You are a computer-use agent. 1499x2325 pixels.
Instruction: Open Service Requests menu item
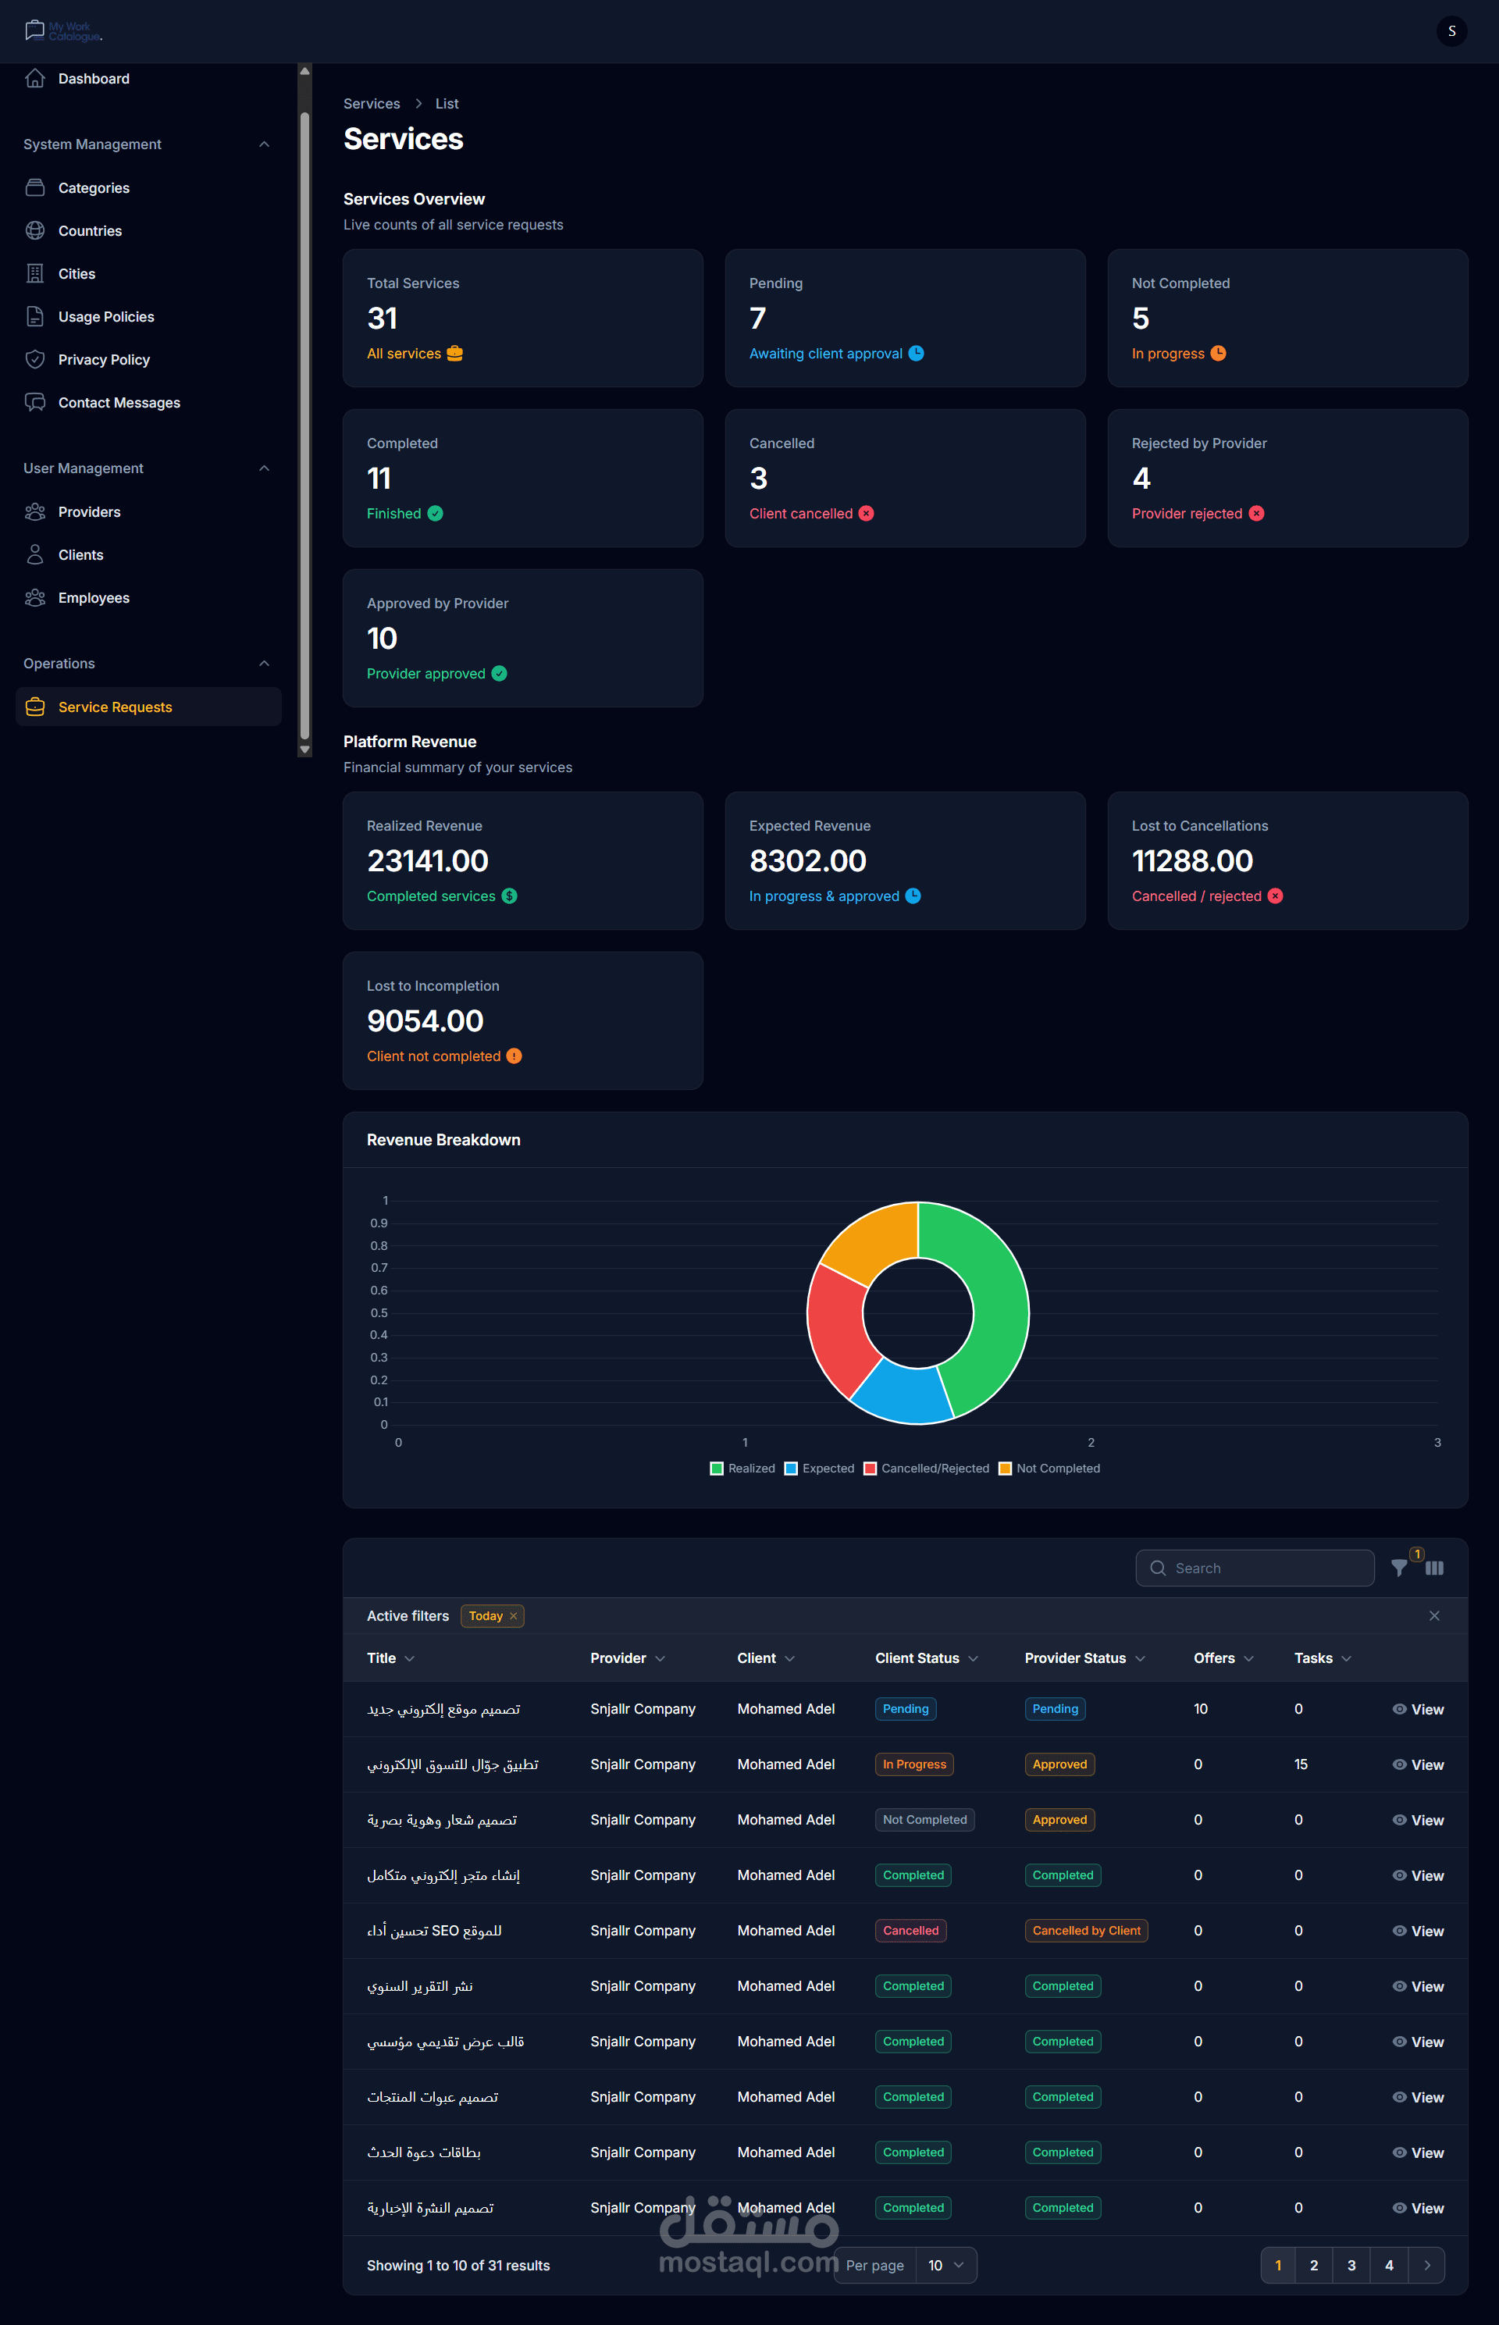click(x=115, y=707)
